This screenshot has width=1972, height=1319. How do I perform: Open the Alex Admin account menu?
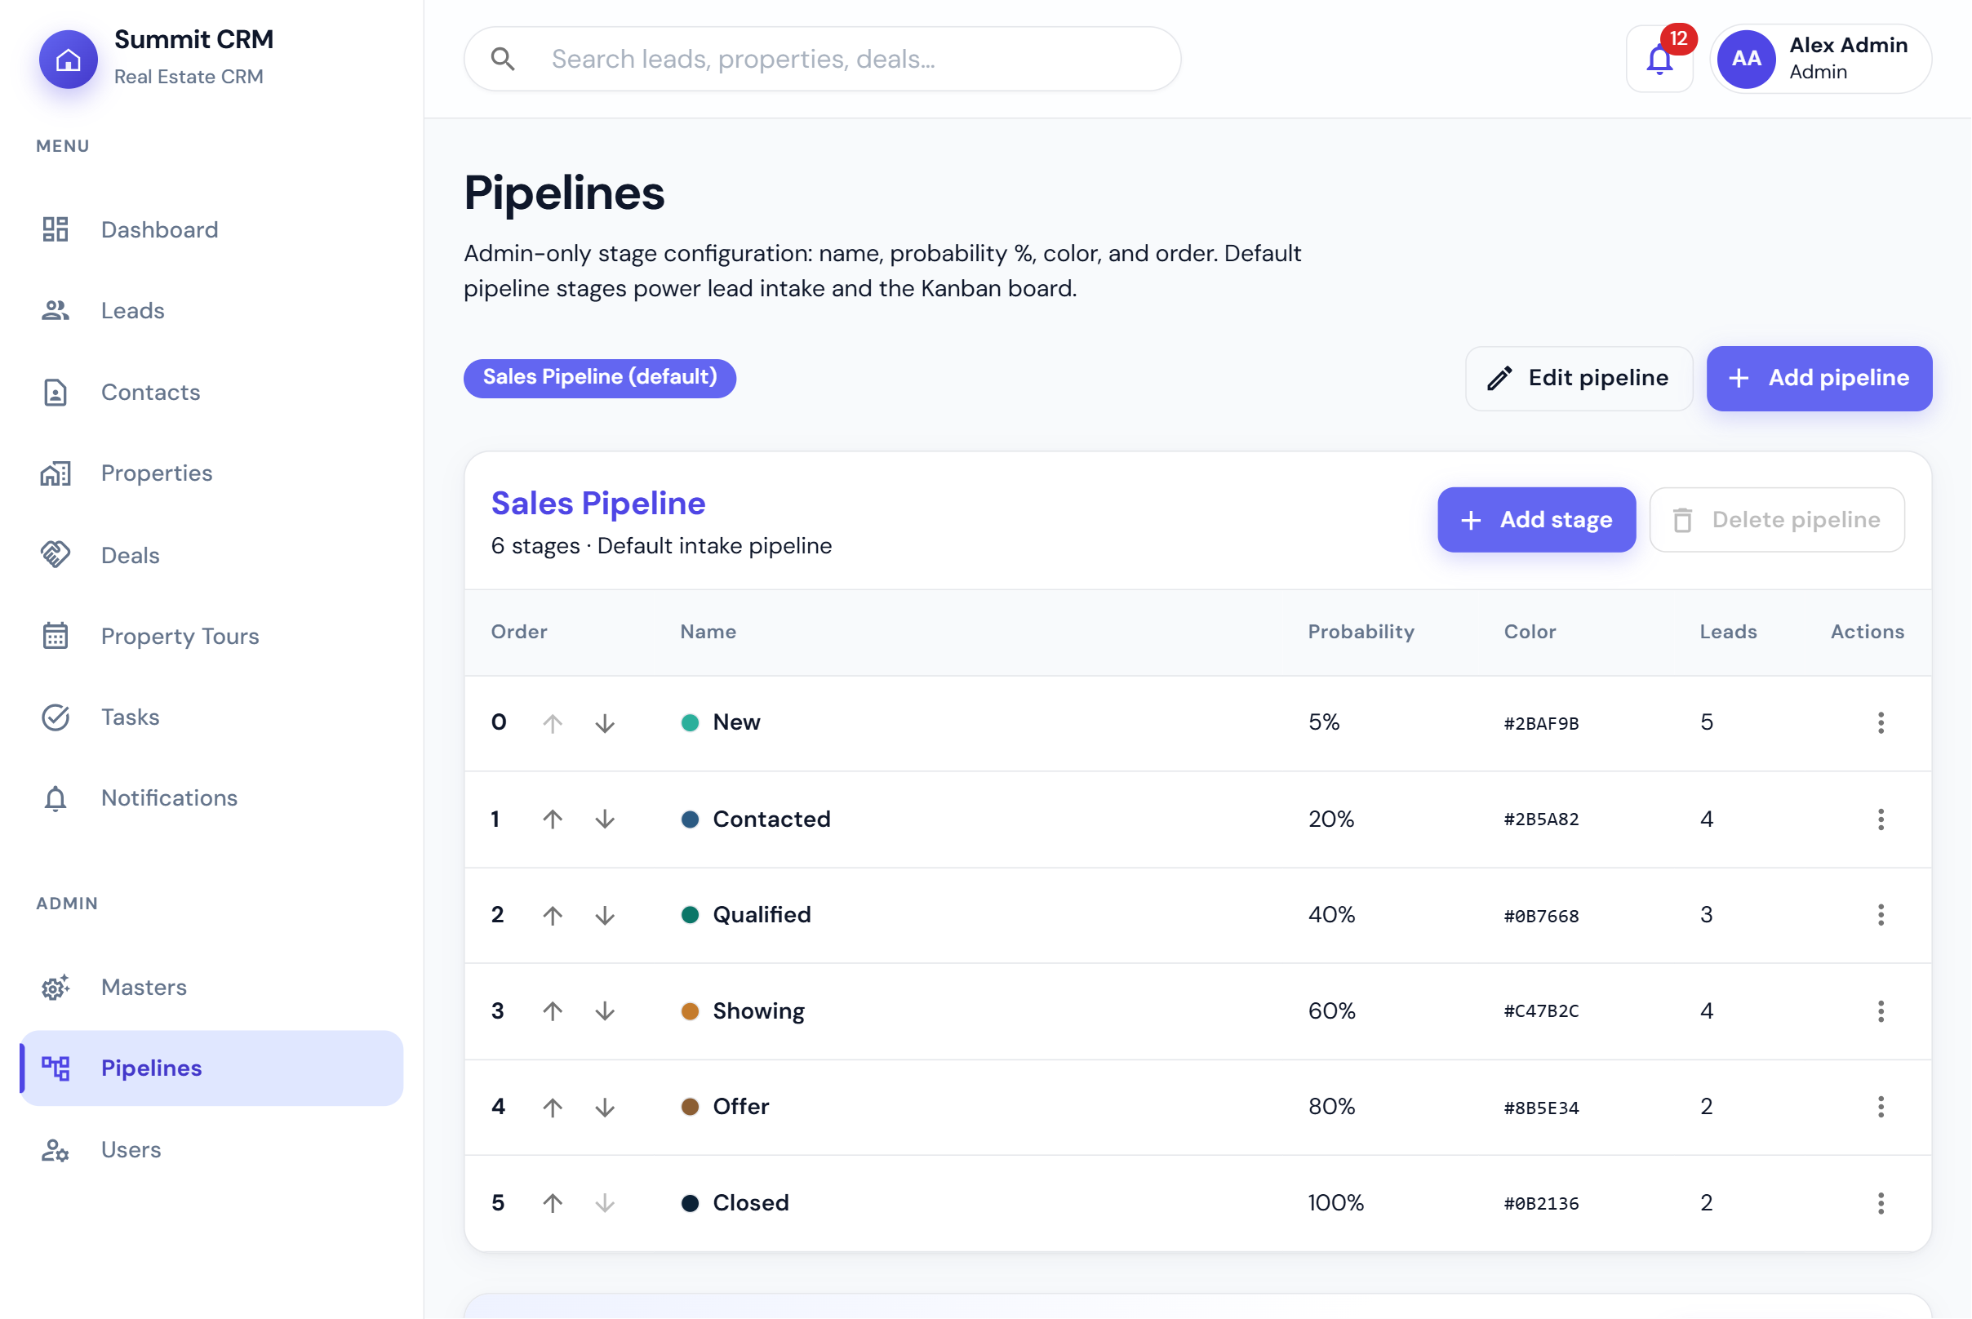(x=1820, y=59)
